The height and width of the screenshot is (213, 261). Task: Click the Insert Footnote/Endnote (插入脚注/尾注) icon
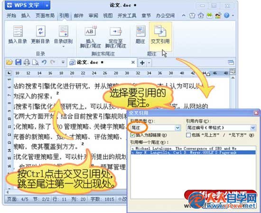91,31
